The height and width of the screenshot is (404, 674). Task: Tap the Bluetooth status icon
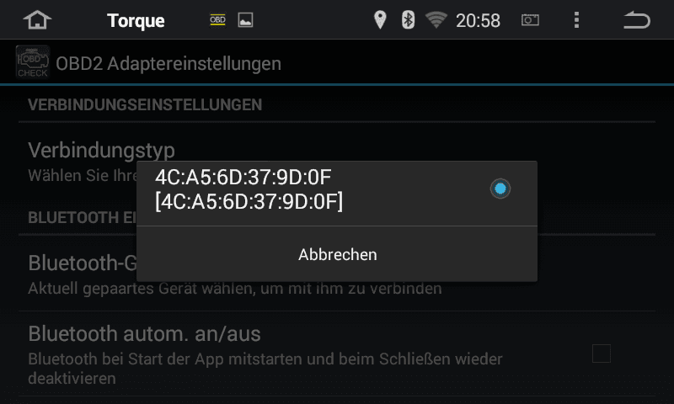point(408,20)
